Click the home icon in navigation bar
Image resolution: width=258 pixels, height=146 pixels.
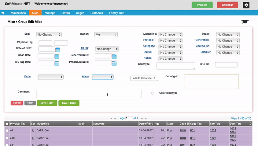coord(3,13)
